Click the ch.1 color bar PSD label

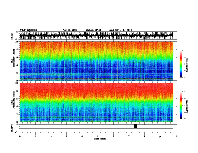(187, 65)
